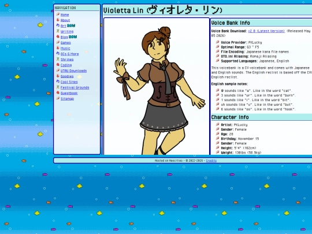Image resolution: width=312 pixels, height=234 pixels.
Task: Click the wave icon beside Cool Sites
Action: pyautogui.click(x=58, y=81)
